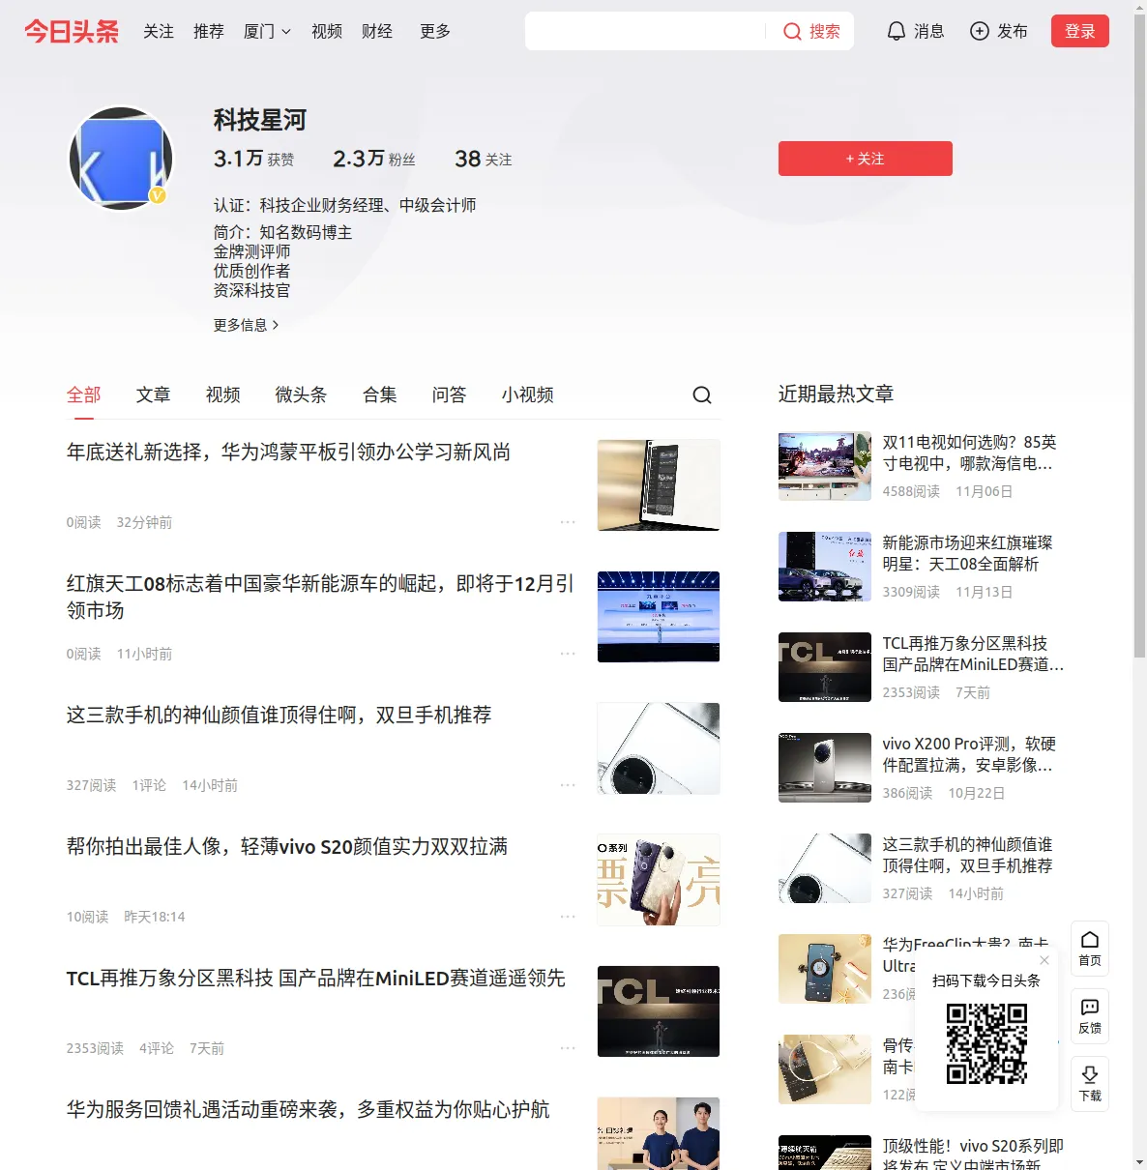Go to 首页 via floating home icon
The image size is (1147, 1170).
click(x=1090, y=949)
